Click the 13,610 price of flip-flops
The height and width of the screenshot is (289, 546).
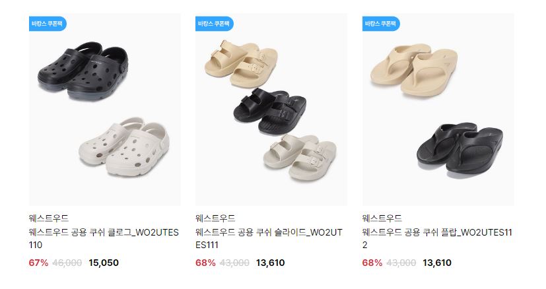point(437,263)
